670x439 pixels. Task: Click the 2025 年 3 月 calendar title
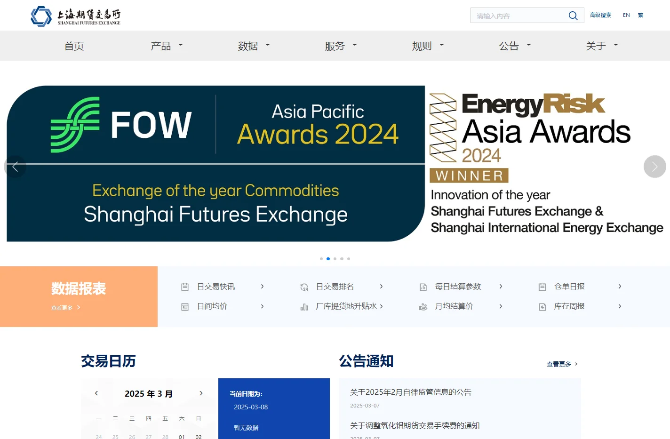coord(149,394)
